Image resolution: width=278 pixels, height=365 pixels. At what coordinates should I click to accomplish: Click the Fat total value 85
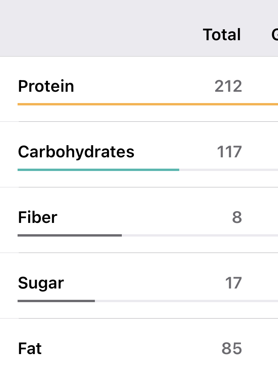(232, 349)
